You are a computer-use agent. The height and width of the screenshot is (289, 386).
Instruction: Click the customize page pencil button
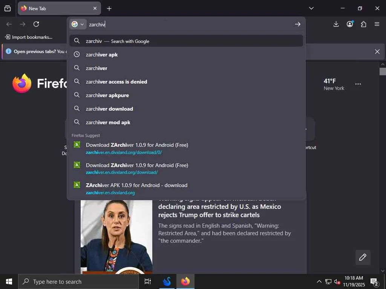click(363, 257)
